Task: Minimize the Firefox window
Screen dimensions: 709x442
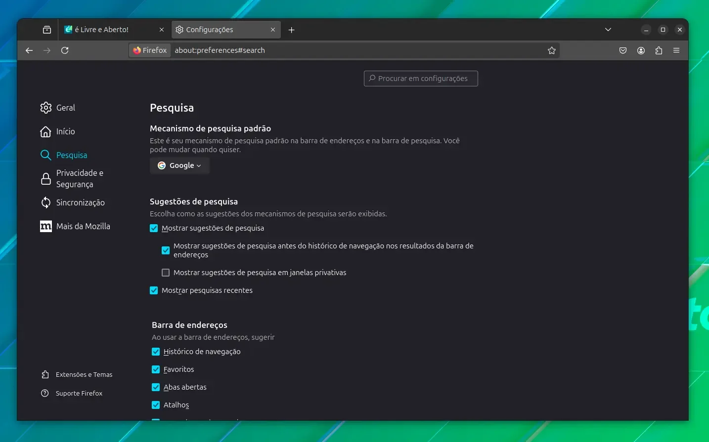Action: pos(646,30)
